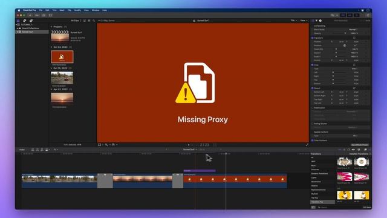The image size is (387, 218).
Task: Toggle the Crop checkbox
Action: (x=313, y=65)
